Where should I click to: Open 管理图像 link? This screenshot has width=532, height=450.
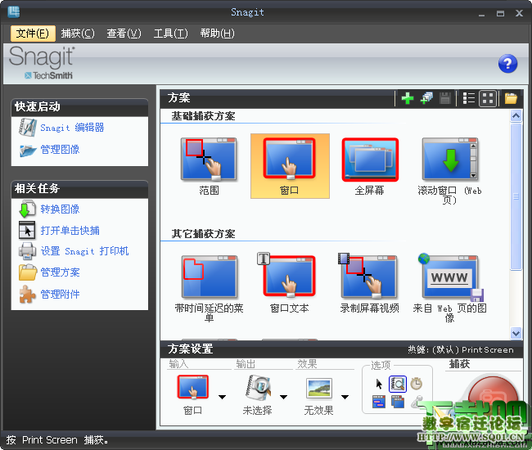60,150
